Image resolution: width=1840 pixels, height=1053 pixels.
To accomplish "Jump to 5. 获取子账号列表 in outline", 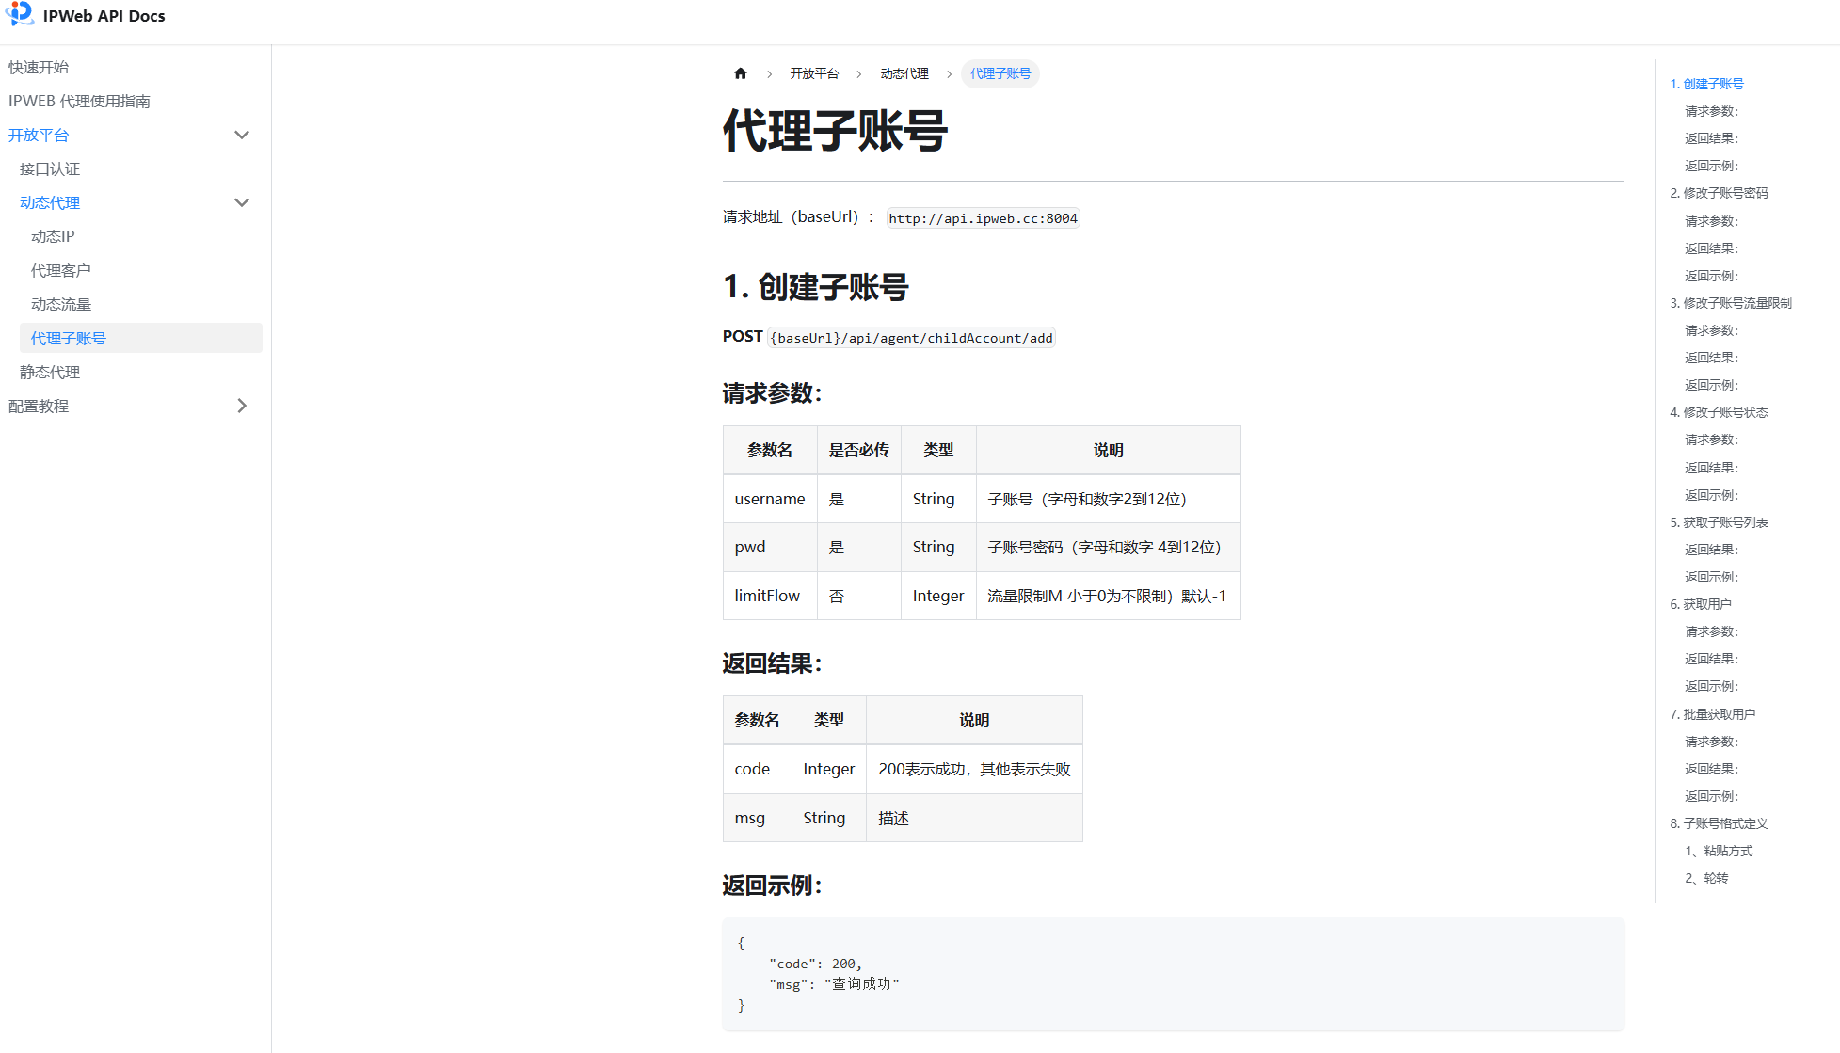I will click(1719, 522).
